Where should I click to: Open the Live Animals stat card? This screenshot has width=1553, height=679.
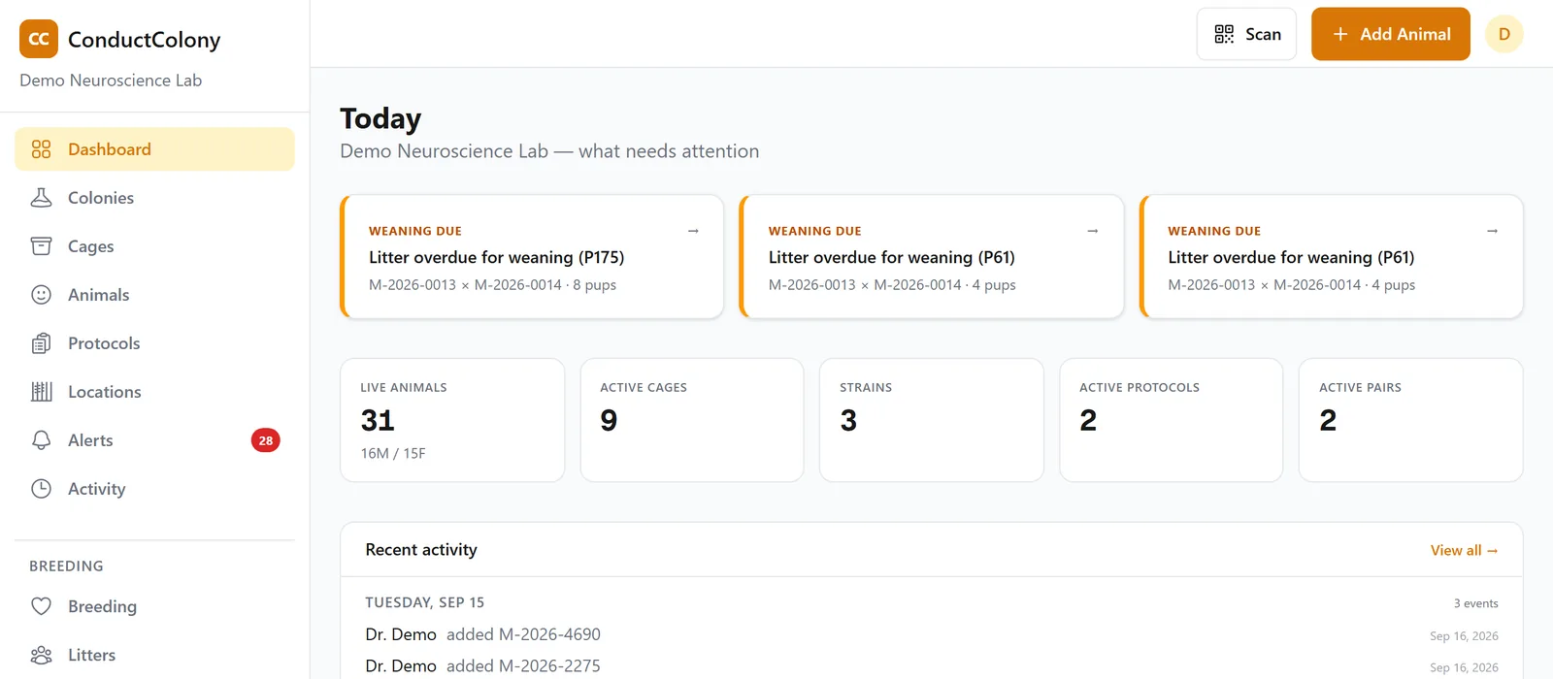[x=452, y=420]
